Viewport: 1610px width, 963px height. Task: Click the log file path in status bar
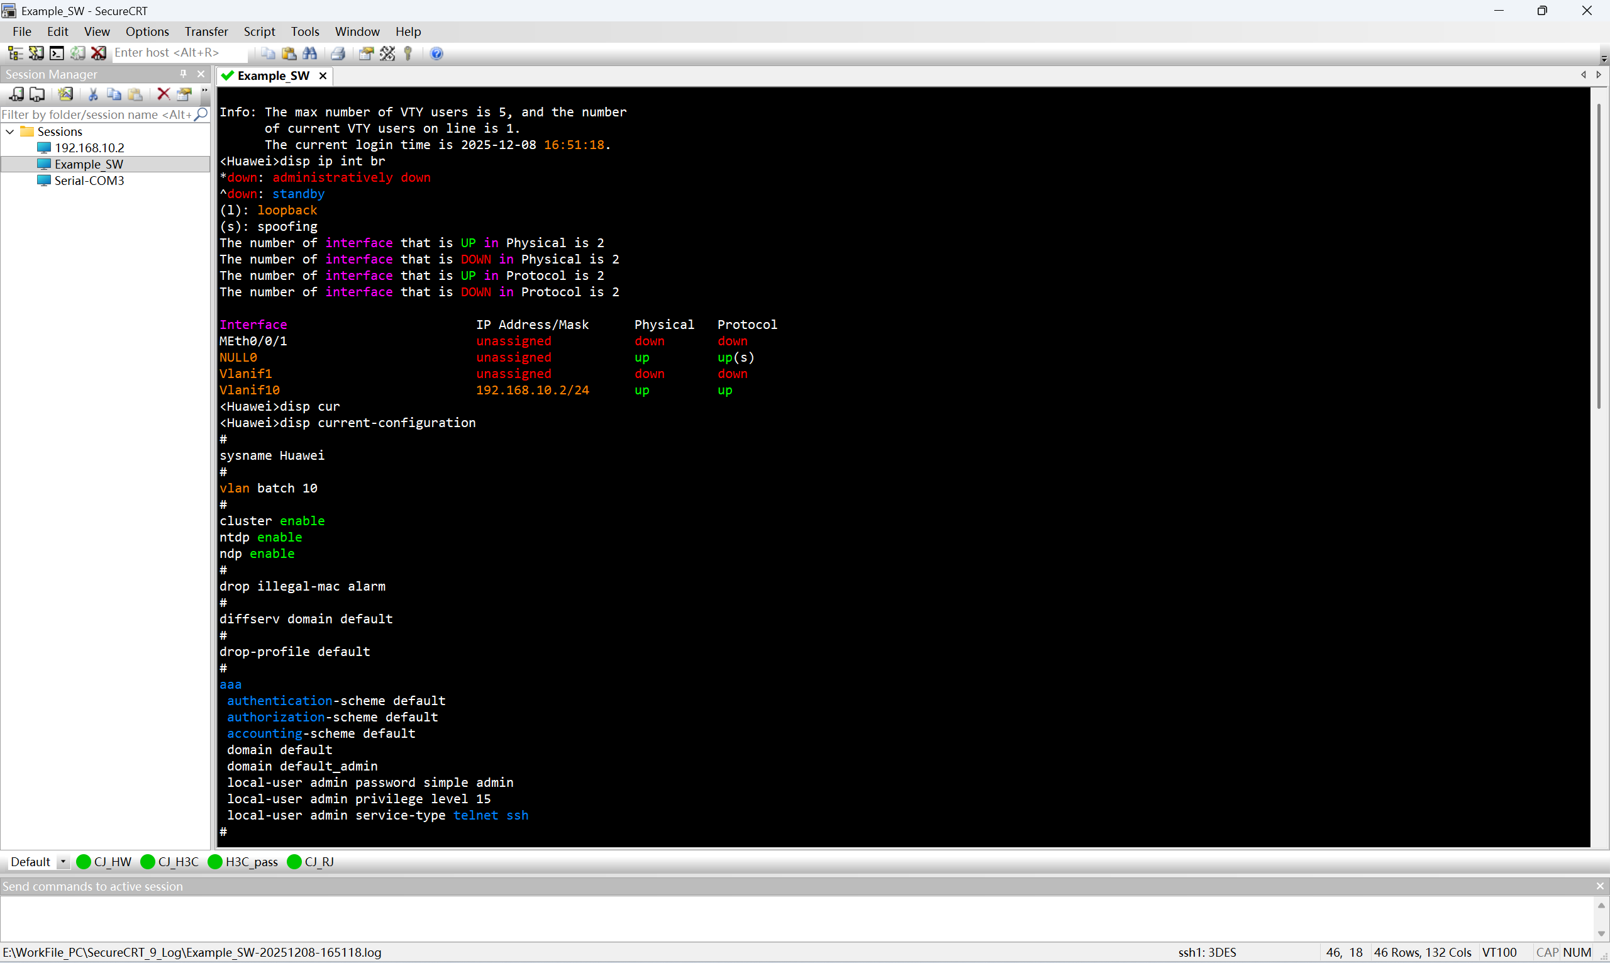(192, 952)
